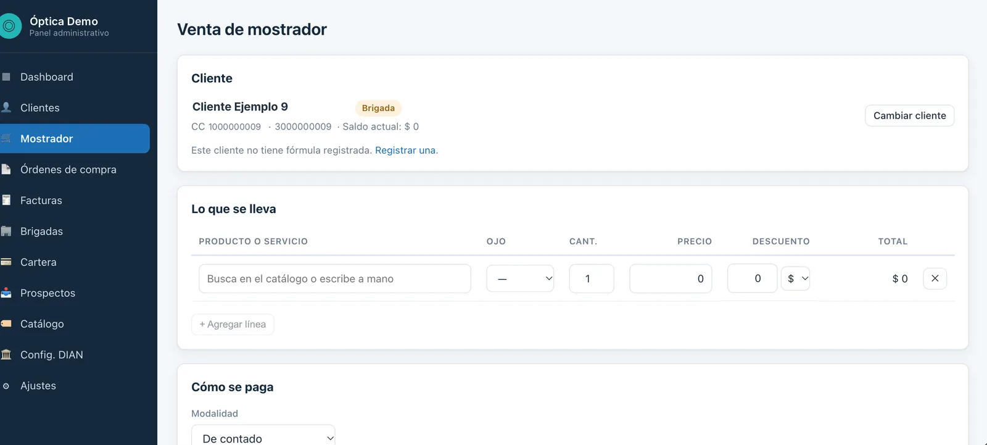Image resolution: width=987 pixels, height=445 pixels.
Task: Navigate to Facturas
Action: tap(75, 201)
